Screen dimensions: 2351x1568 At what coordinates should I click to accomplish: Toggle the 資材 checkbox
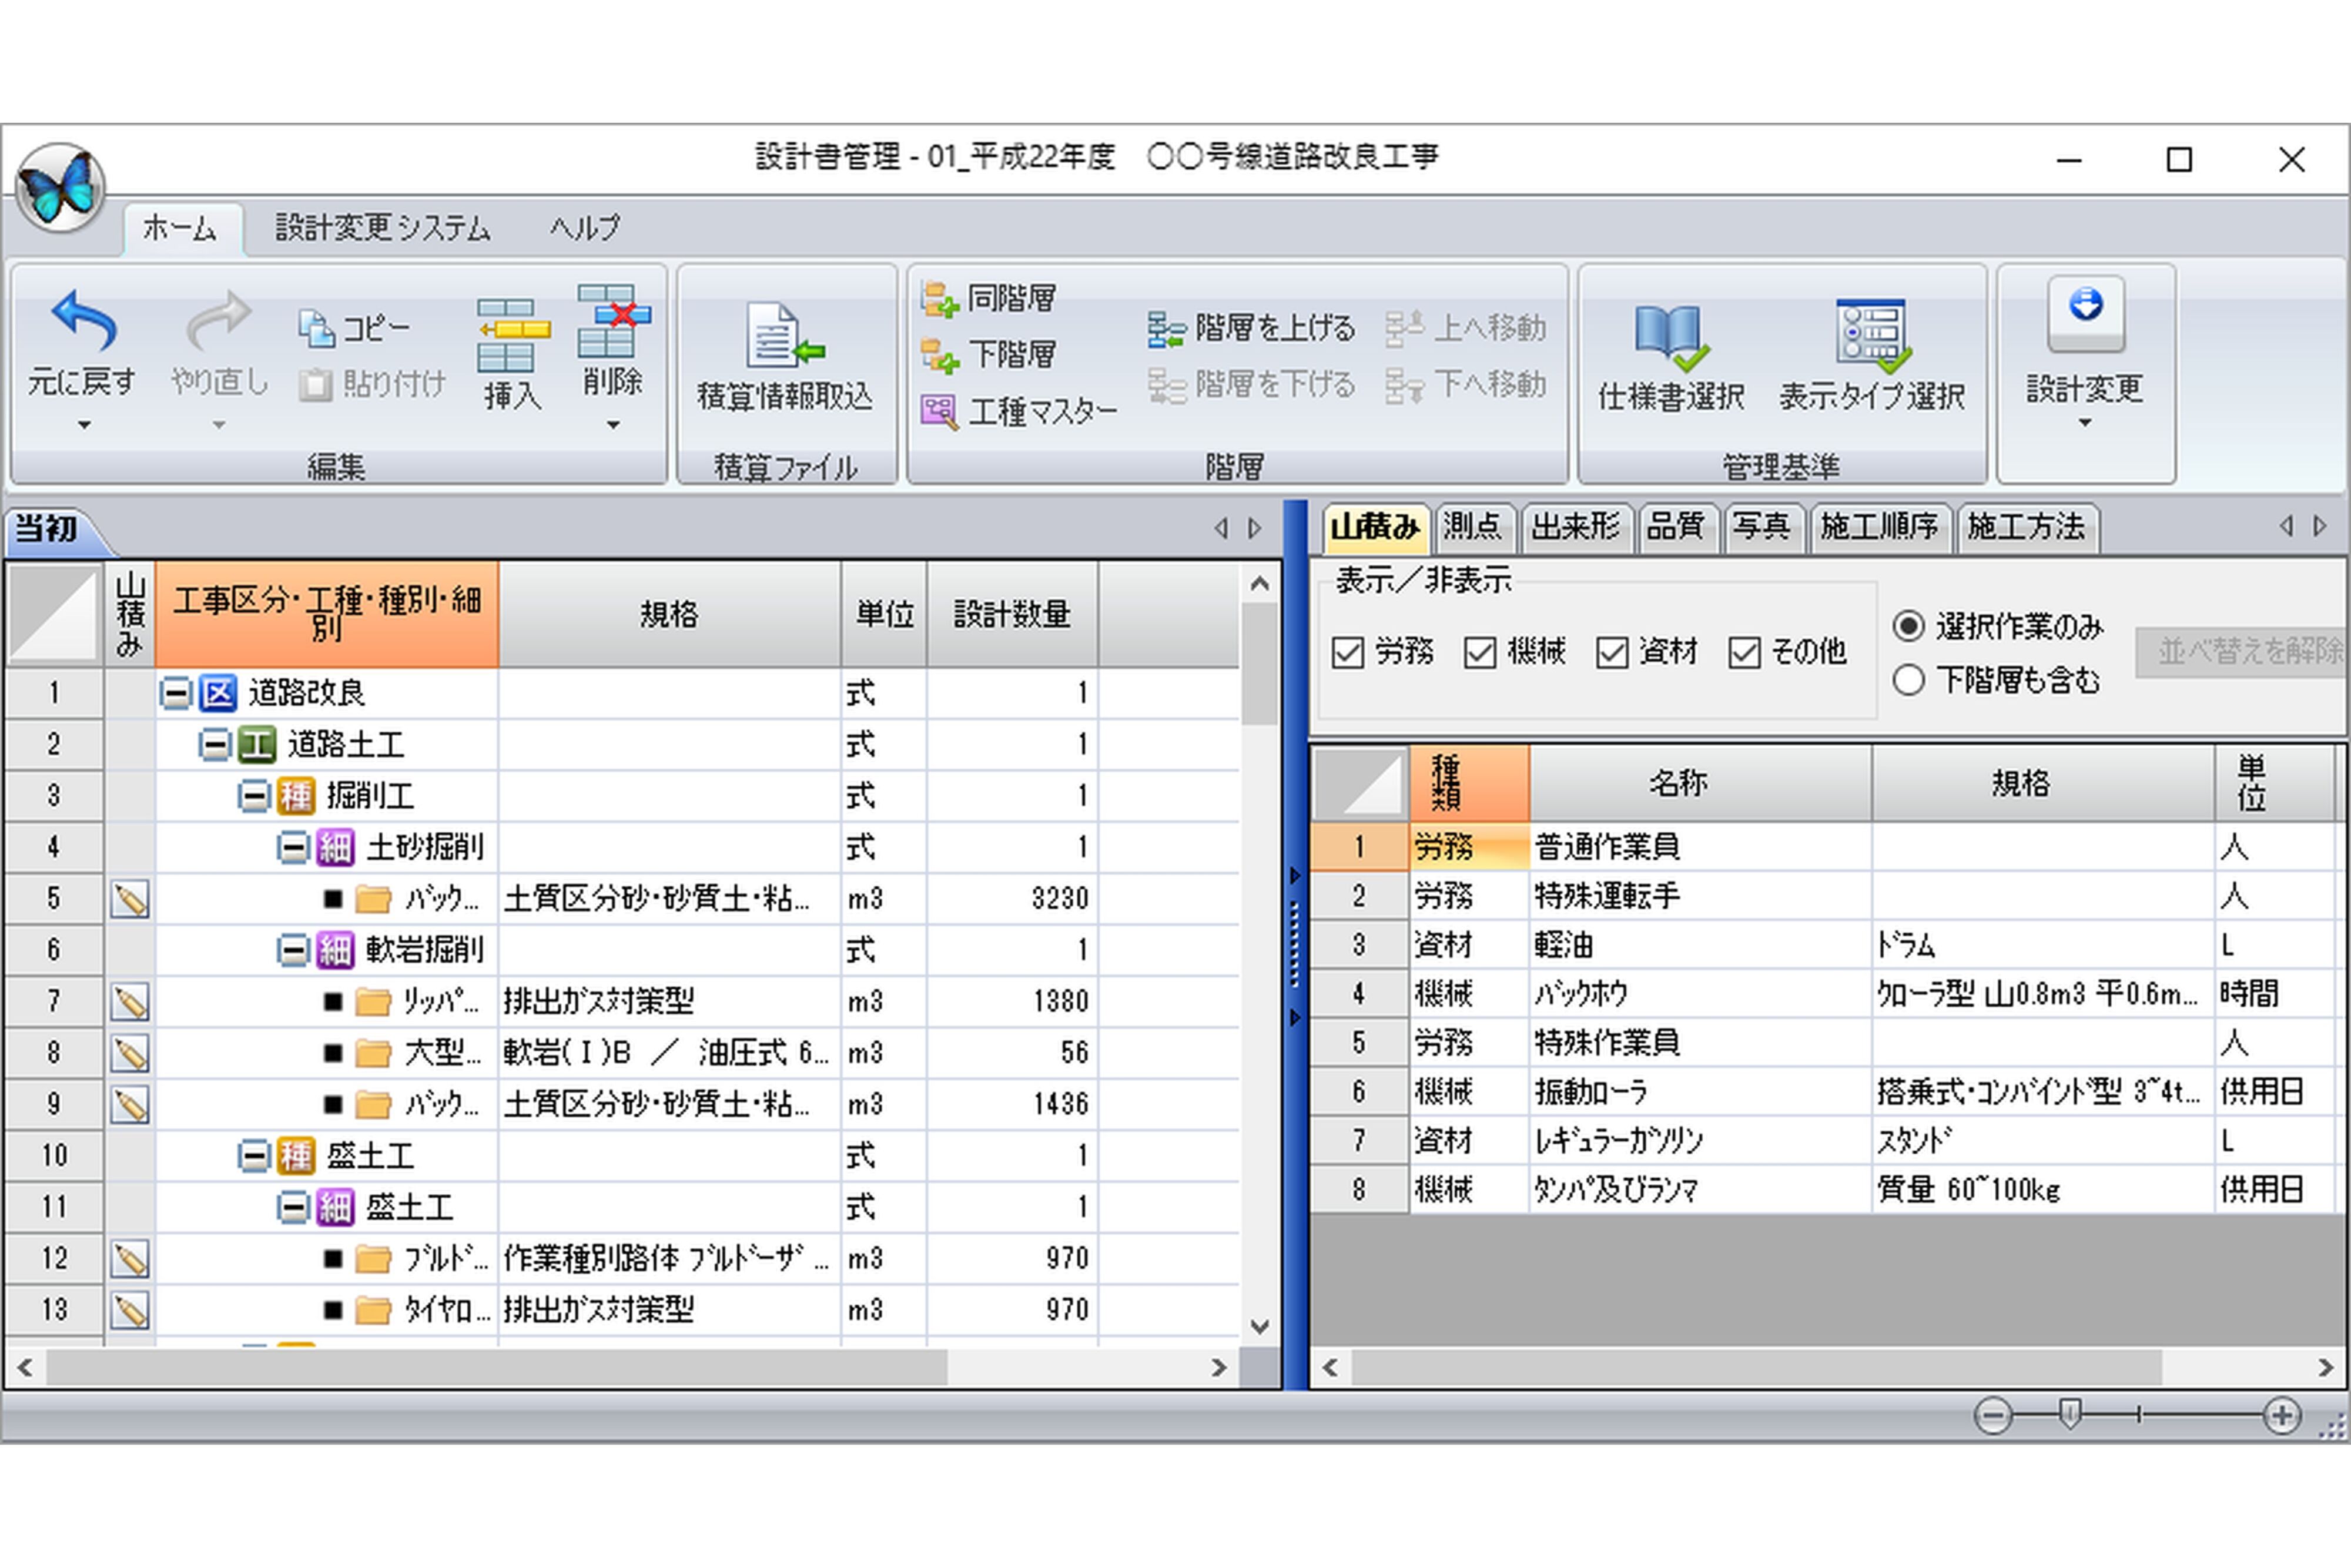pyautogui.click(x=1612, y=653)
